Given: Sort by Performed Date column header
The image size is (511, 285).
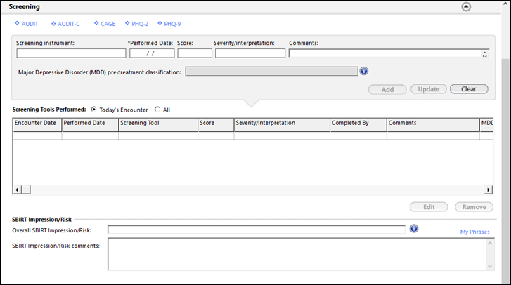Looking at the screenshot, I should point(90,125).
